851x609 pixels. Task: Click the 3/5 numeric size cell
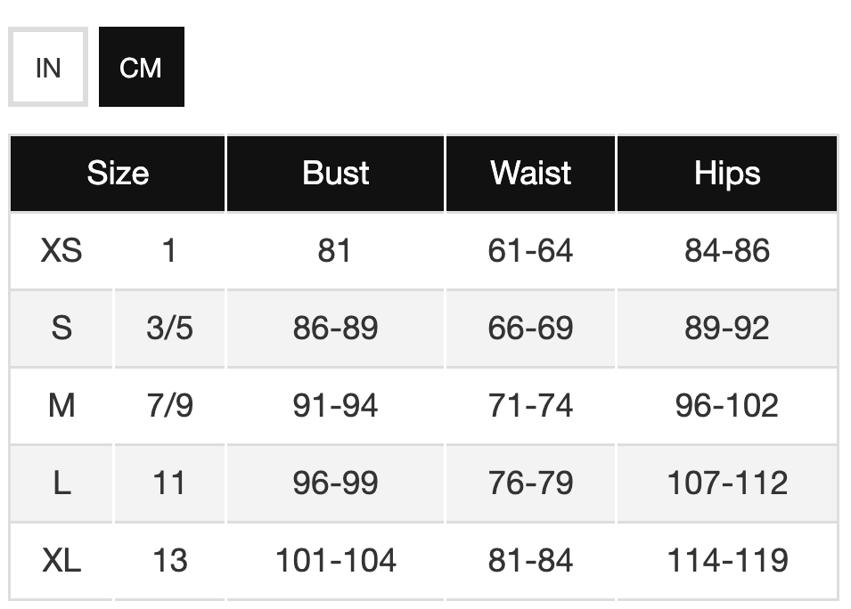(x=169, y=328)
